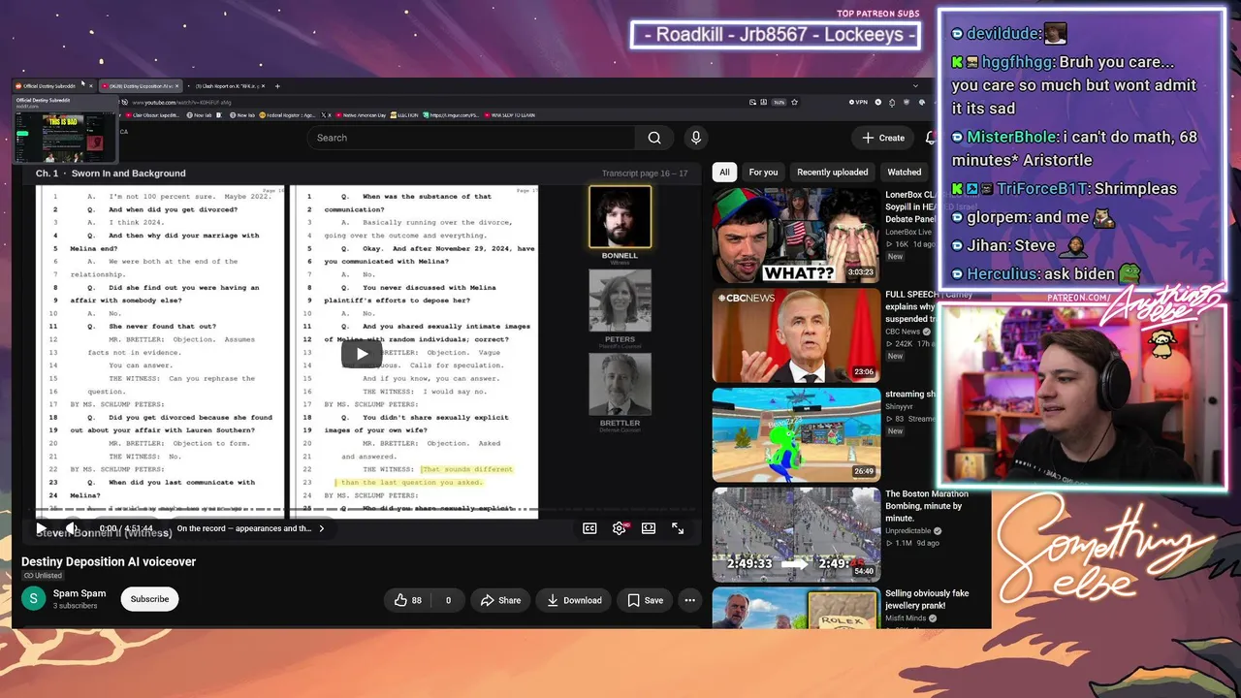Click the small play icon in player controls

pos(41,528)
